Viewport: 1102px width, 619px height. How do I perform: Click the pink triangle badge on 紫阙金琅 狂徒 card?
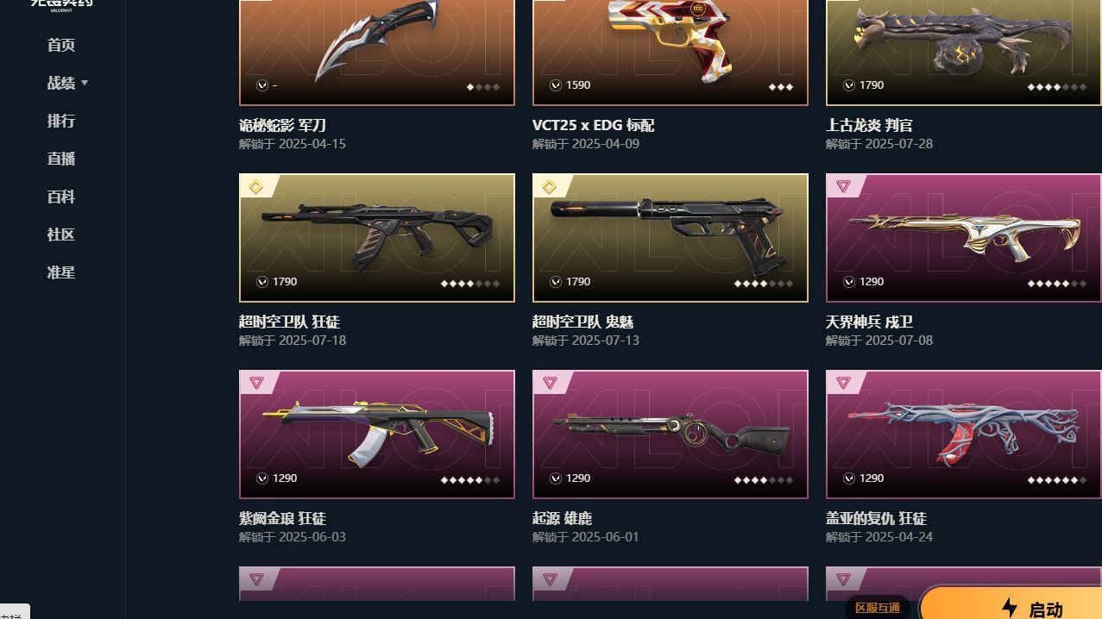click(256, 384)
